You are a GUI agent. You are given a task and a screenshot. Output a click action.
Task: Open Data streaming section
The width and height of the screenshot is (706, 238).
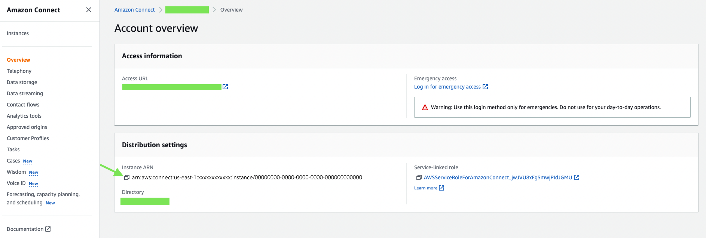point(25,93)
